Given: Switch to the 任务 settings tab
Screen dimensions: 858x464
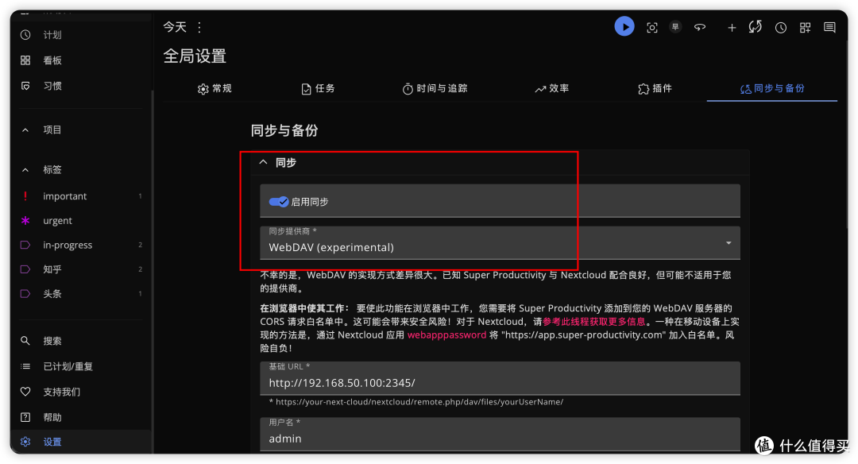Looking at the screenshot, I should tap(318, 89).
